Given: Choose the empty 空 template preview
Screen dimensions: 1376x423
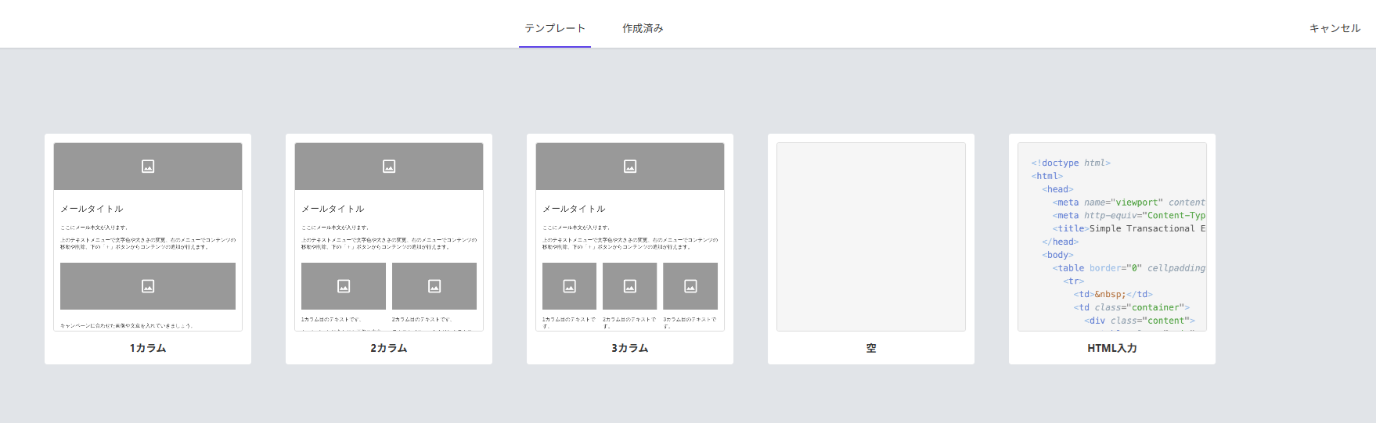Looking at the screenshot, I should click(871, 237).
